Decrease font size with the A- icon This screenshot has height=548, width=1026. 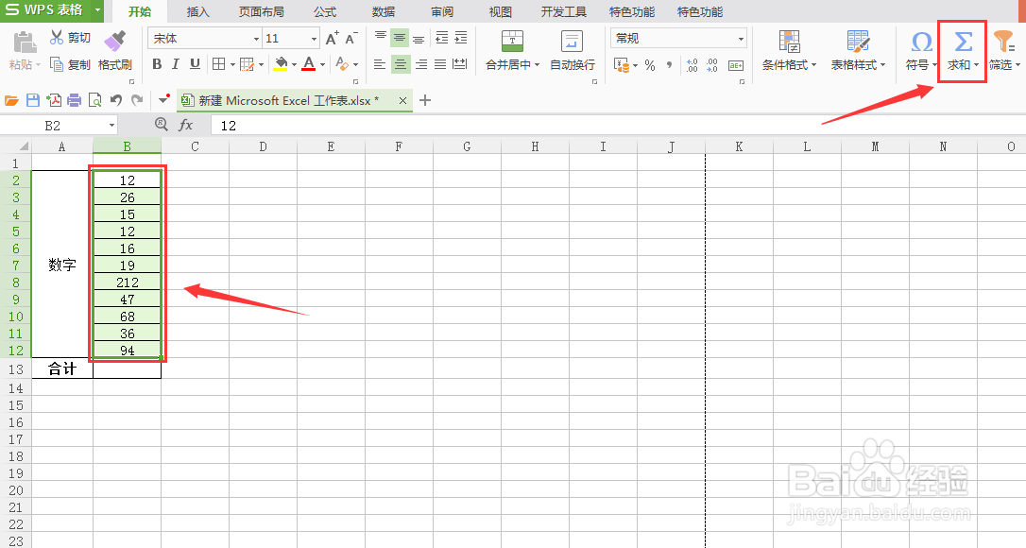point(352,38)
